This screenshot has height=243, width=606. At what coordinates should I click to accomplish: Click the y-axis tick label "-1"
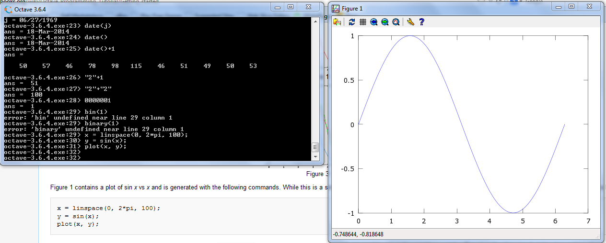(x=350, y=213)
